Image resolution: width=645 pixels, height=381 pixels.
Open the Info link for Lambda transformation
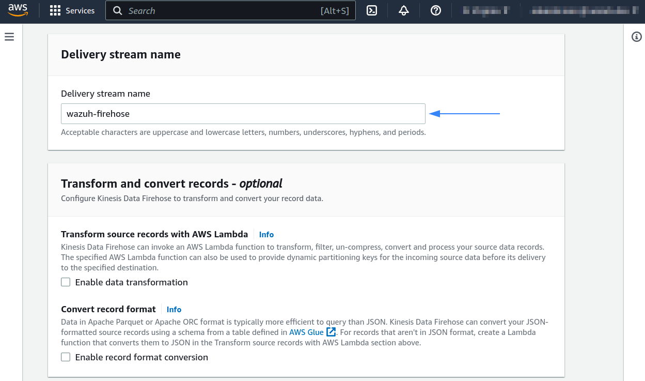[266, 235]
